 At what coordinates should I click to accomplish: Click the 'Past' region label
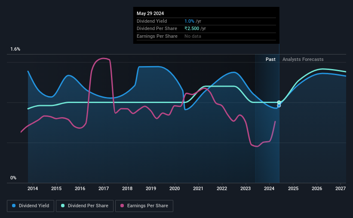click(x=270, y=59)
